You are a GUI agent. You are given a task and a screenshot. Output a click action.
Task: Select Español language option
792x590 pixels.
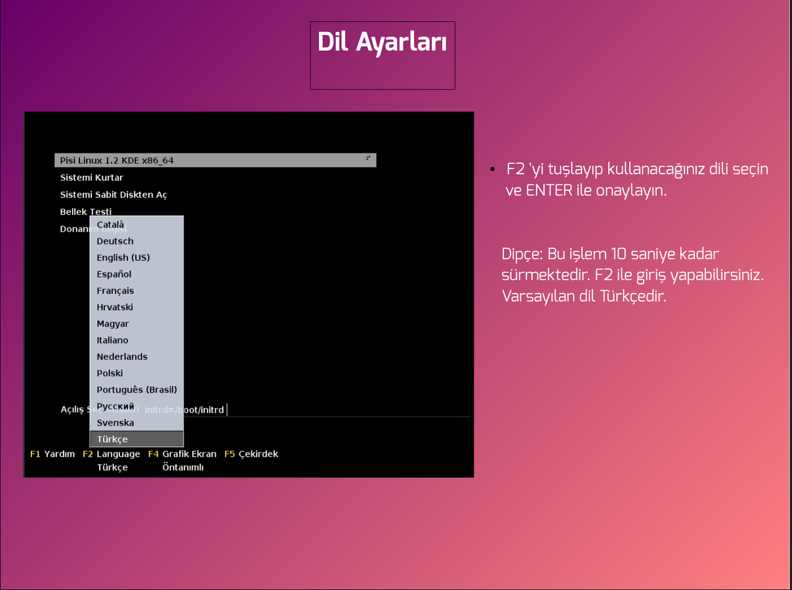pos(136,274)
